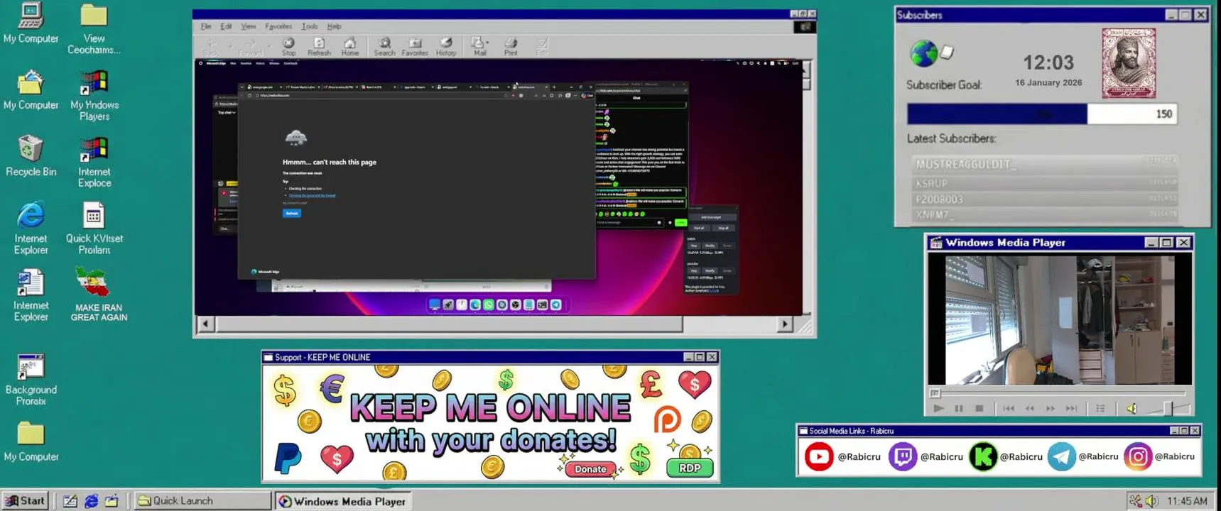Click the folder quick launch icon
Image resolution: width=1221 pixels, height=511 pixels.
pos(112,500)
